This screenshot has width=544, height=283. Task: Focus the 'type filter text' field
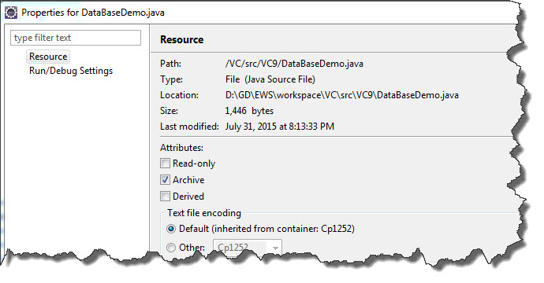pos(76,38)
